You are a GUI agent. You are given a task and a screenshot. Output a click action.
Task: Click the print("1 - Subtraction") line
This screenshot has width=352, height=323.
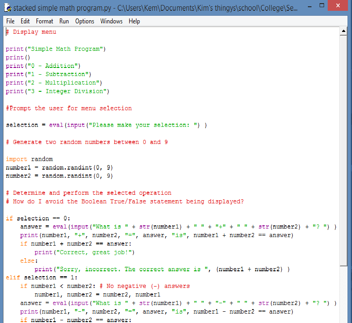pyautogui.click(x=49, y=74)
